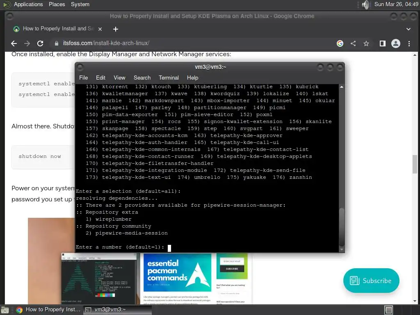Click the browser page scrollbar thumb
Image resolution: width=420 pixels, height=315 pixels.
[415, 164]
